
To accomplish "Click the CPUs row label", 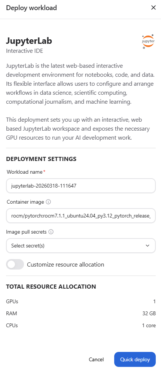I will coord(12,326).
